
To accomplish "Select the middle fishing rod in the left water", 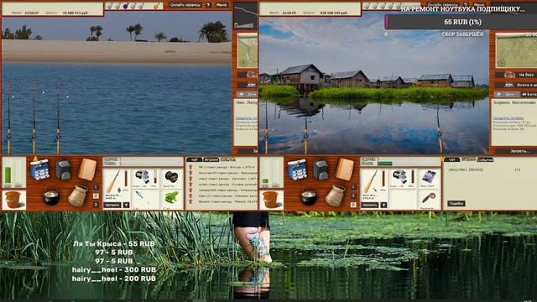I will (34, 118).
